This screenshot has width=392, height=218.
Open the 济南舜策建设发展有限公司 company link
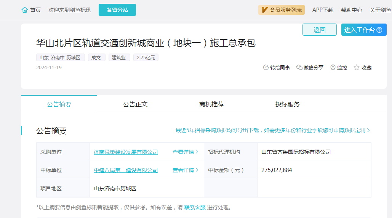point(126,152)
